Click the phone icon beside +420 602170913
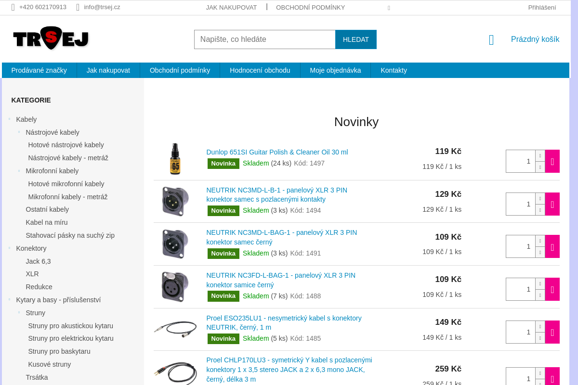 [x=13, y=7]
